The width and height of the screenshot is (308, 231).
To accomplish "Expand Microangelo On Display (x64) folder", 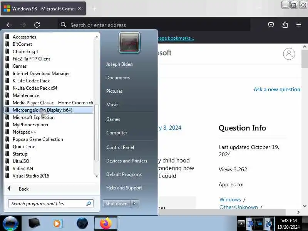I will coord(49,110).
